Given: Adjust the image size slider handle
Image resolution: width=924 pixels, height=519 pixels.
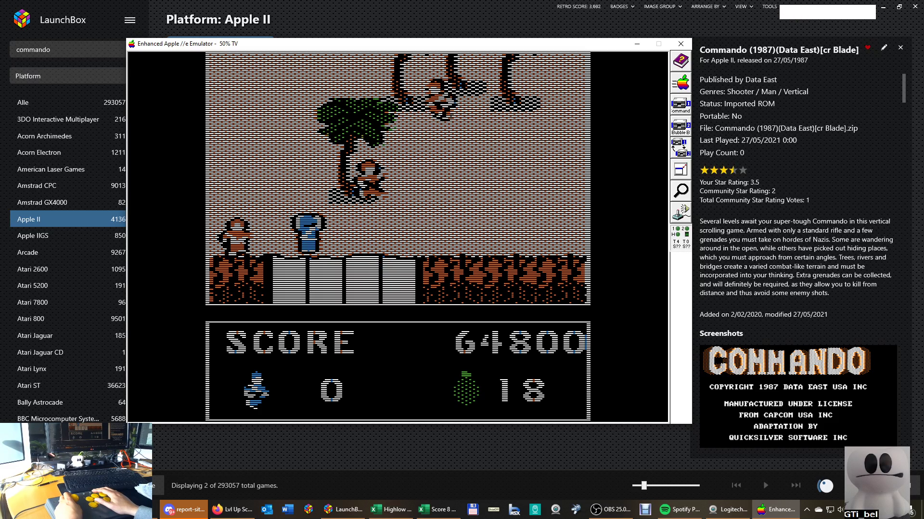Looking at the screenshot, I should (644, 485).
